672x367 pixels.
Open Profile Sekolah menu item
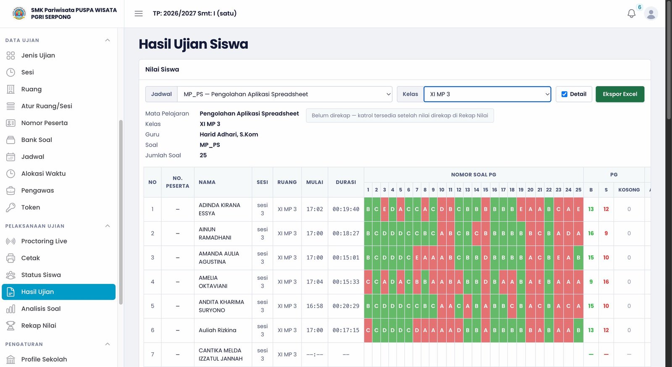point(58,359)
